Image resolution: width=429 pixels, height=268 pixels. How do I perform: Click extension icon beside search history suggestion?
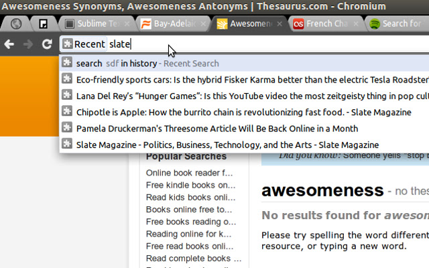click(x=67, y=62)
